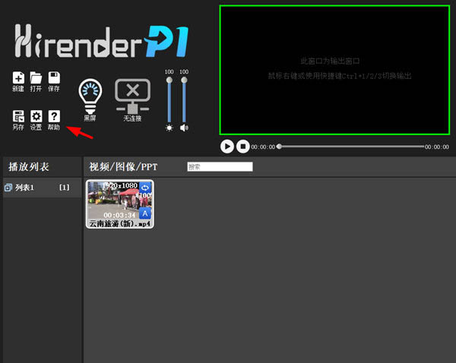Click the [1] count beside 列表1
The width and height of the screenshot is (456, 363).
(x=65, y=188)
